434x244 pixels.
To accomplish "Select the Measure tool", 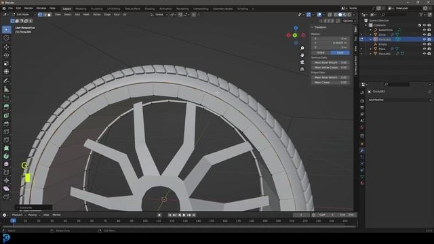I will tap(6, 89).
